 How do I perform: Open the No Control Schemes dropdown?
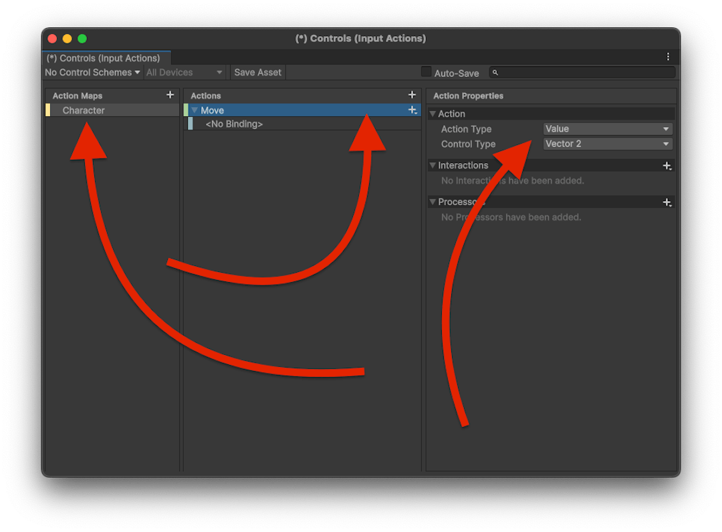pyautogui.click(x=92, y=72)
